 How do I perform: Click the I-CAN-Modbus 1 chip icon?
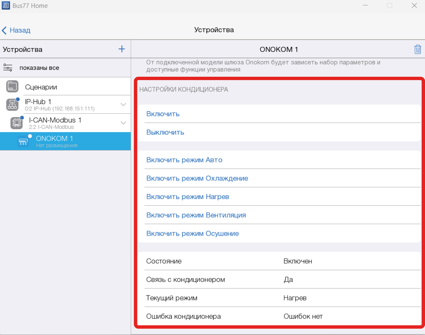17,123
